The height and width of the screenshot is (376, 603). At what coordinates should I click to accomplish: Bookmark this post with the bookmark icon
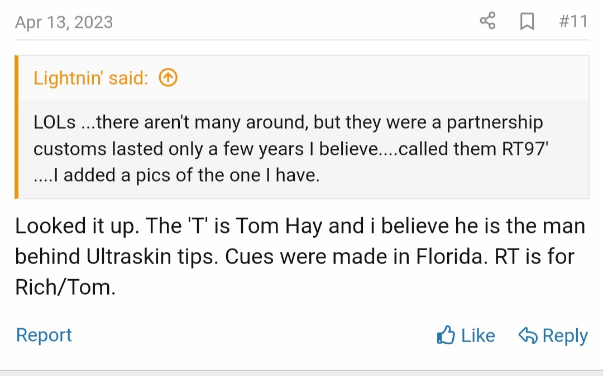click(527, 22)
